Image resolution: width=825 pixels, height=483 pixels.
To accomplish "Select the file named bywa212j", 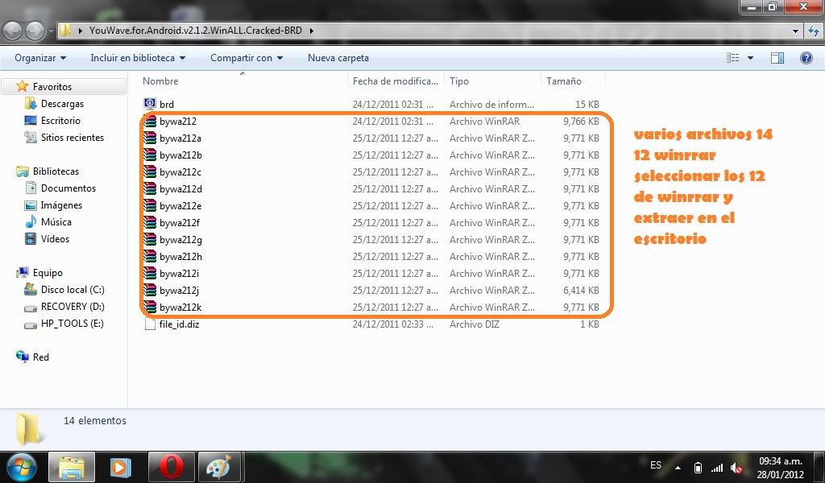I will pos(179,290).
